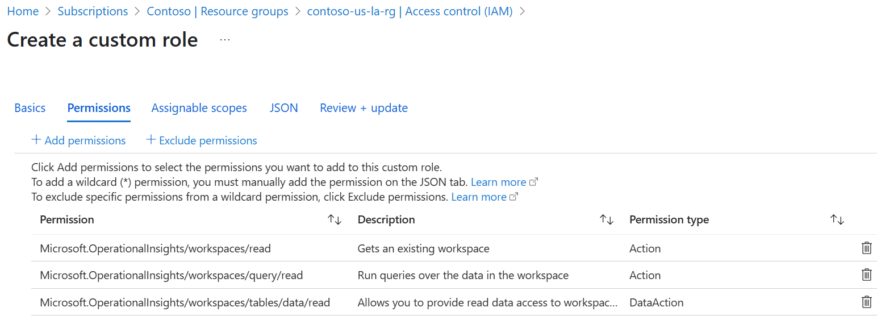
Task: Open the ellipsis menu beside the title
Action: [225, 40]
